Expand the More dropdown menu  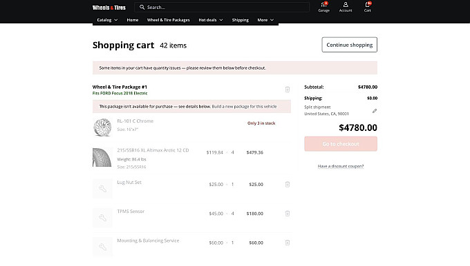pos(265,20)
